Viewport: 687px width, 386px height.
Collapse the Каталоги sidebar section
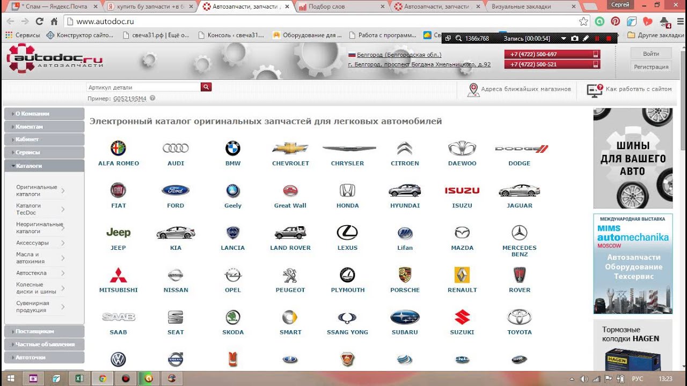click(x=44, y=166)
